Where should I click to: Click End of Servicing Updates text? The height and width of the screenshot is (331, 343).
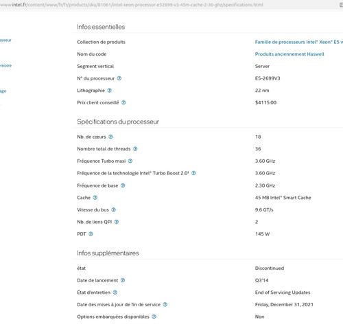point(283,293)
